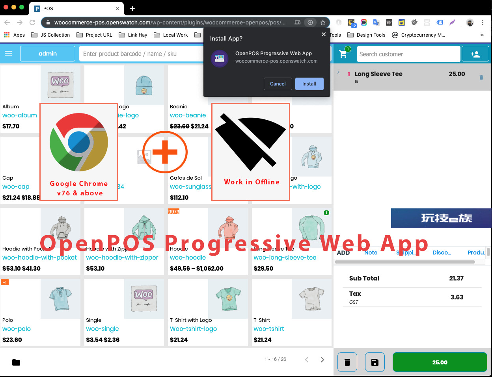
Task: Click the Search customer field
Action: [409, 54]
